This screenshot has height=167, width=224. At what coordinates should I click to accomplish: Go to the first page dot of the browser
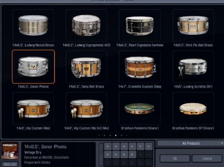[x=99, y=135]
